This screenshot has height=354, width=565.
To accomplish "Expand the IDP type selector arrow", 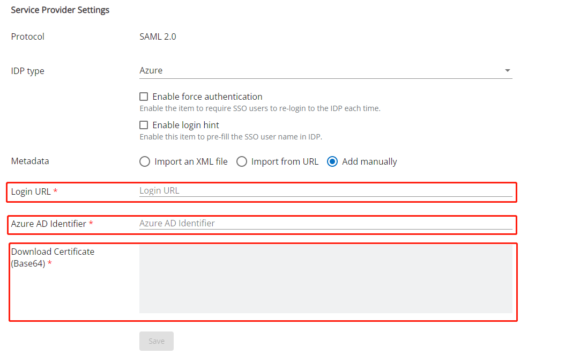I will 507,70.
